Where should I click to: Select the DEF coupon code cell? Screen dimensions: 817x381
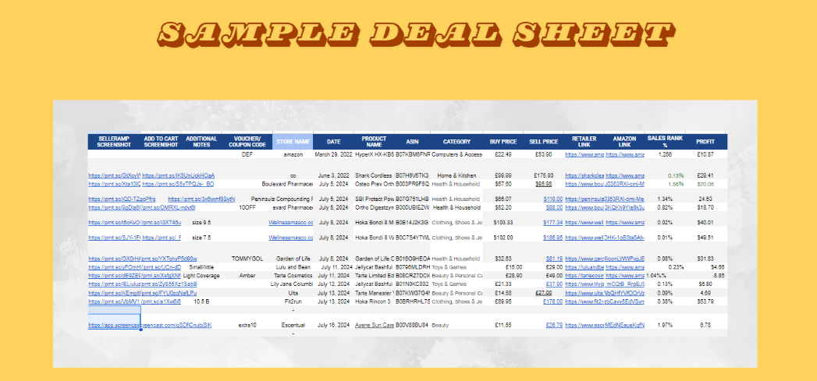[x=247, y=154]
